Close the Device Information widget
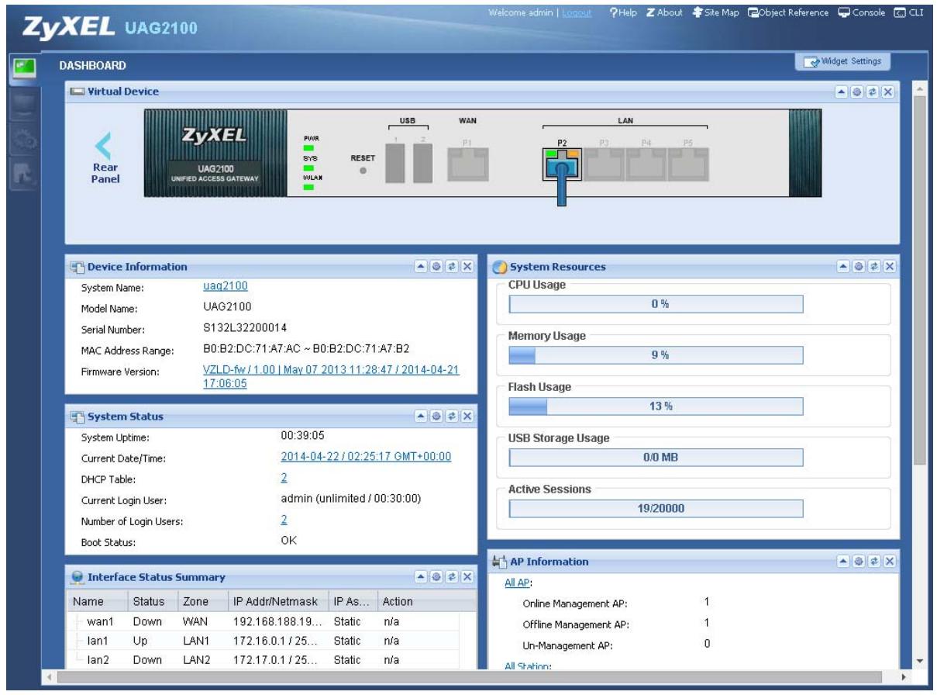Screen dimensions: 937x695 tap(467, 266)
